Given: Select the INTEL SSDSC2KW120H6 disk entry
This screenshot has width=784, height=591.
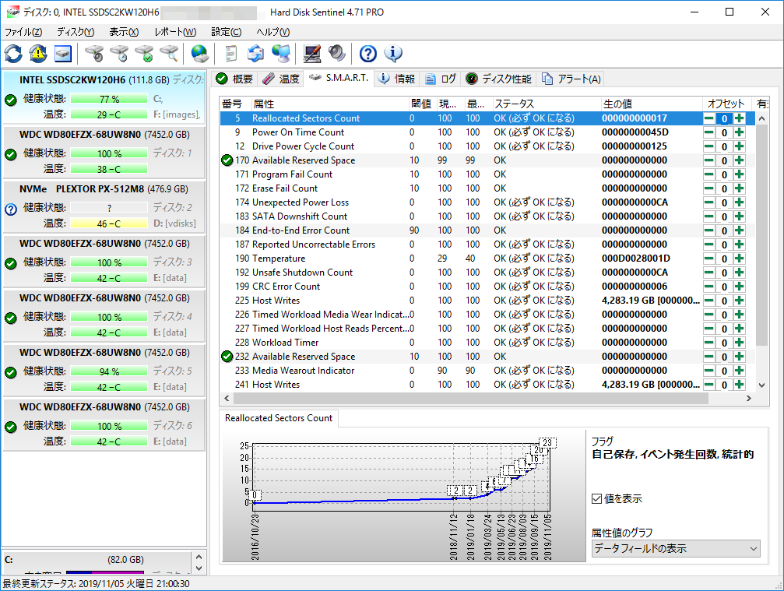Looking at the screenshot, I should (104, 97).
